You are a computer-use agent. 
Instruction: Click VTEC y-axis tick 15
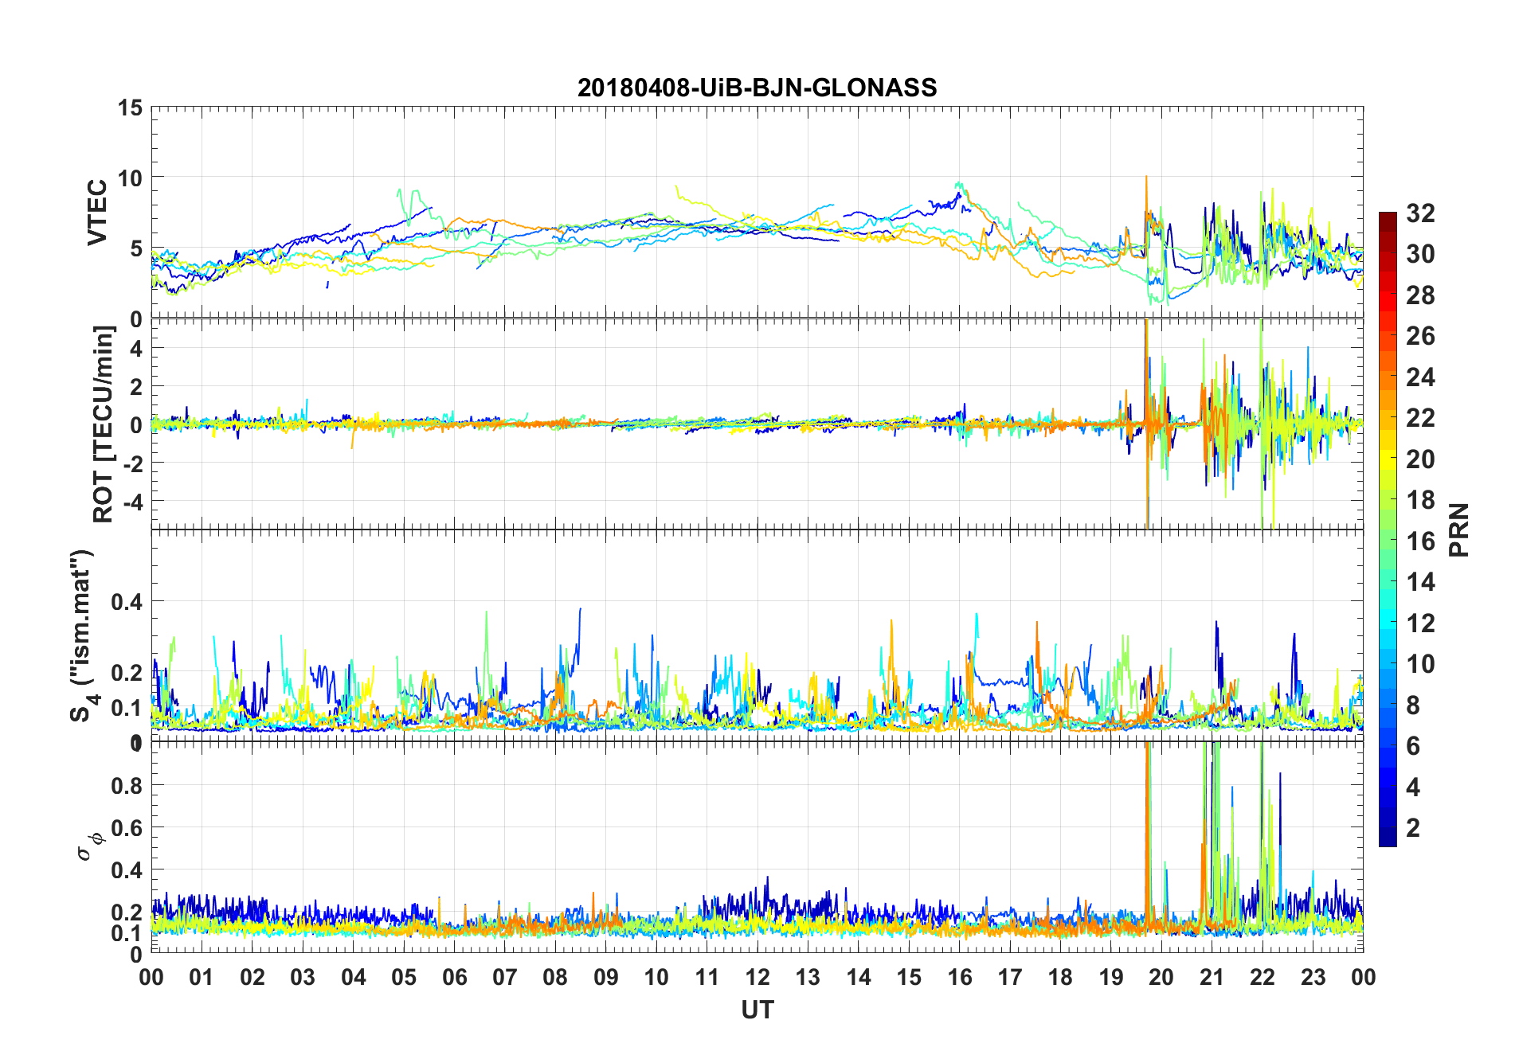coord(130,107)
